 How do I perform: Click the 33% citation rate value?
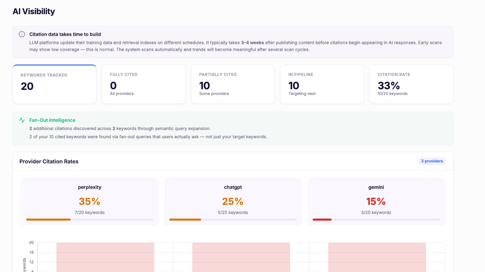389,86
